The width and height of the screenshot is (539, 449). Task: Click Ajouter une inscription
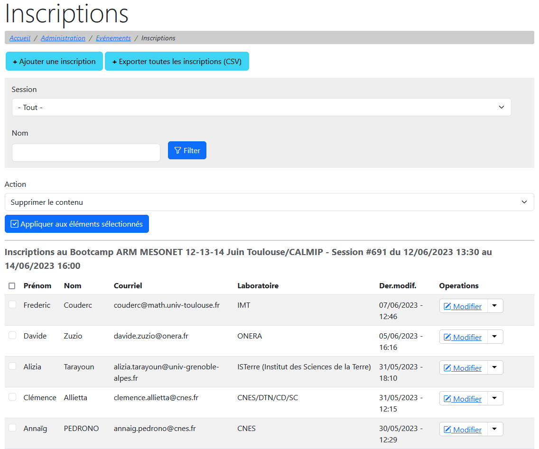click(54, 62)
